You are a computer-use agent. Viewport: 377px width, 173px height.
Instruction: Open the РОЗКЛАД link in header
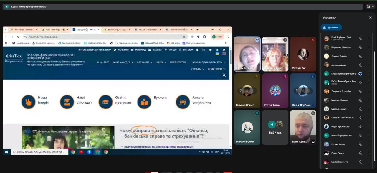[x=138, y=50]
